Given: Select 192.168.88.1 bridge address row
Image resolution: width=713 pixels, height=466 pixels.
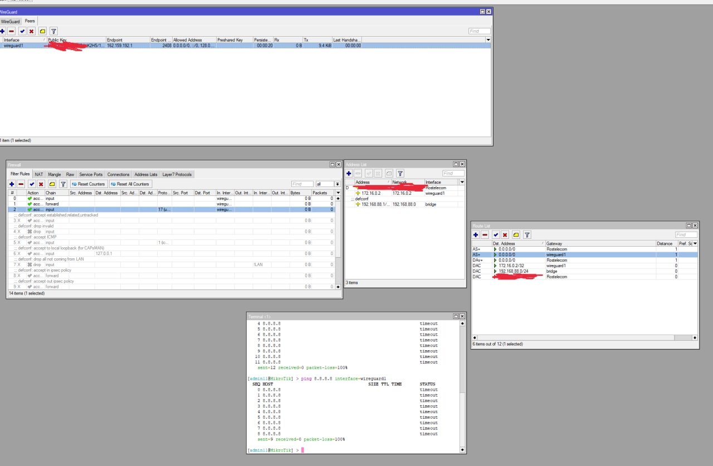Looking at the screenshot, I should point(404,204).
